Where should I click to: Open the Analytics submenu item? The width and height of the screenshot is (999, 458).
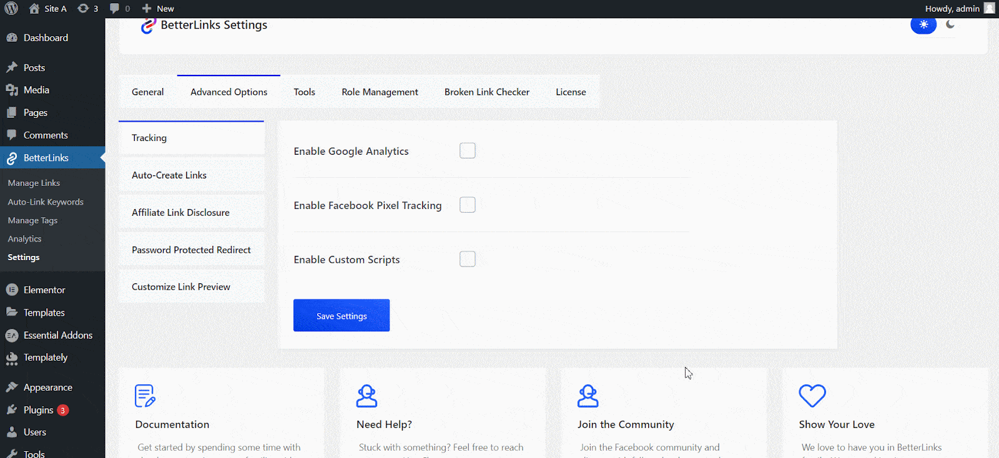[x=24, y=238]
